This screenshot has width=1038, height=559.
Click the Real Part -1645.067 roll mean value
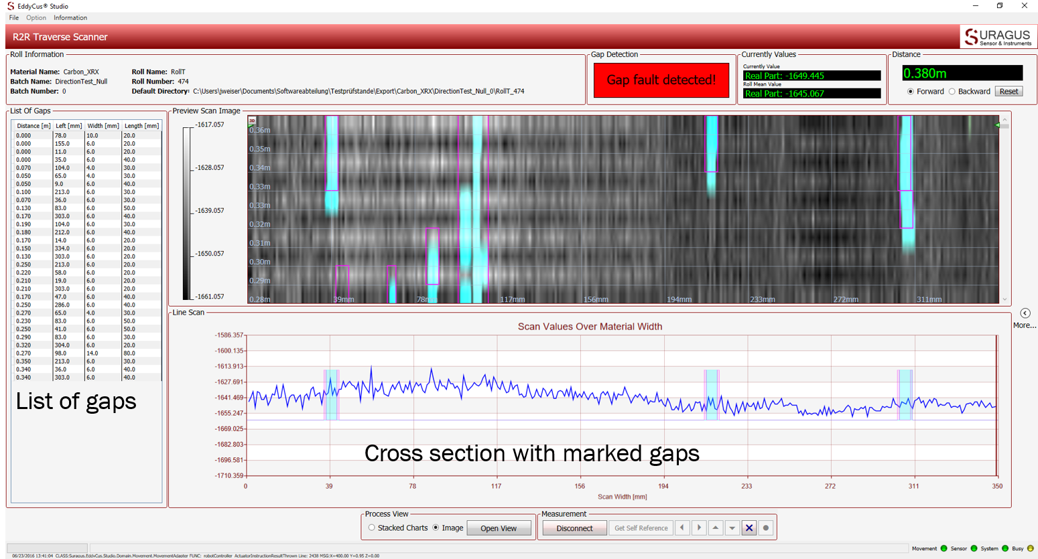coord(812,94)
